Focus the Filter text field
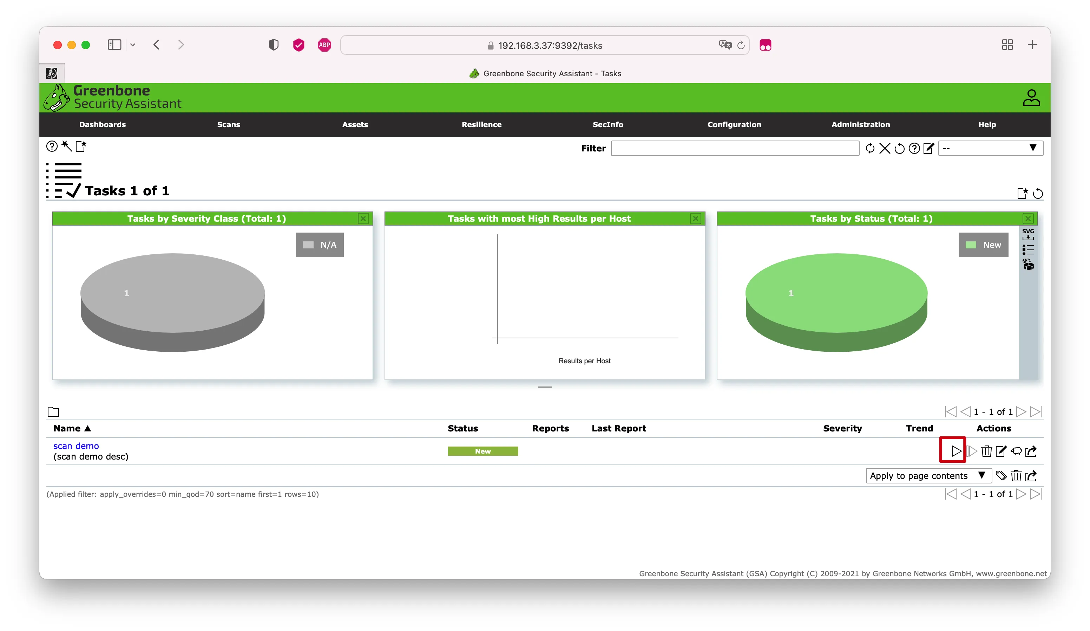This screenshot has width=1090, height=631. pos(735,149)
